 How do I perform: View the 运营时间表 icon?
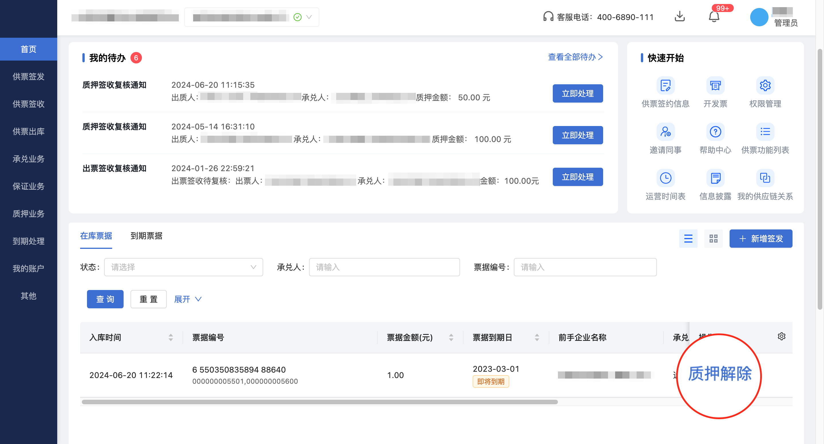[665, 178]
